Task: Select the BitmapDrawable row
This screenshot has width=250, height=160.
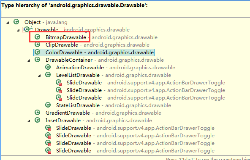Action: click(x=96, y=37)
